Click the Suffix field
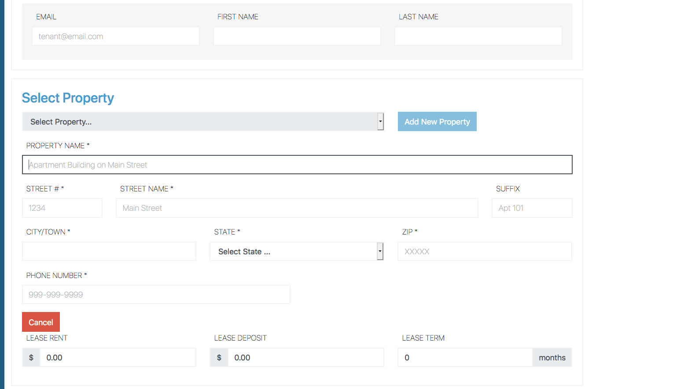The height and width of the screenshot is (389, 673). (x=532, y=208)
